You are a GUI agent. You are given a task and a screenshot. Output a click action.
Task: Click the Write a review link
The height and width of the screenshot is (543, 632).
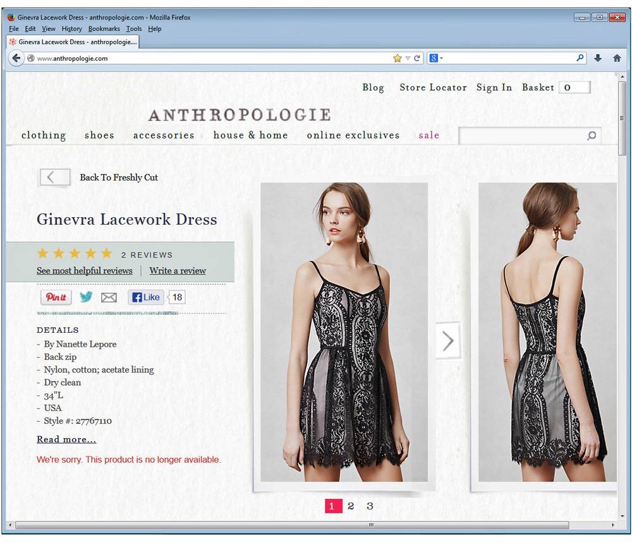point(178,270)
